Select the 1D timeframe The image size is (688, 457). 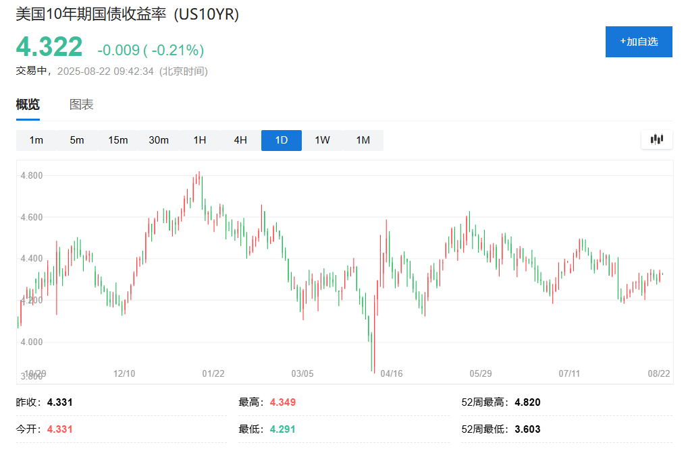click(x=281, y=140)
